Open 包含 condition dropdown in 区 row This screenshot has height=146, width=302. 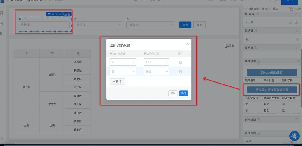click(156, 72)
